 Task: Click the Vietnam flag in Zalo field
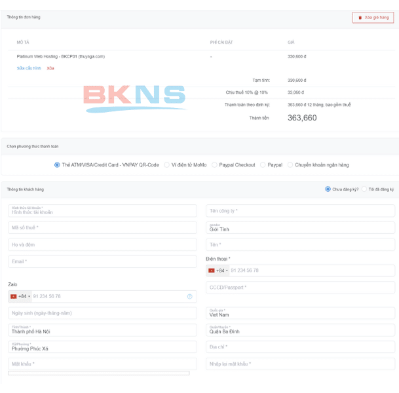tap(14, 297)
